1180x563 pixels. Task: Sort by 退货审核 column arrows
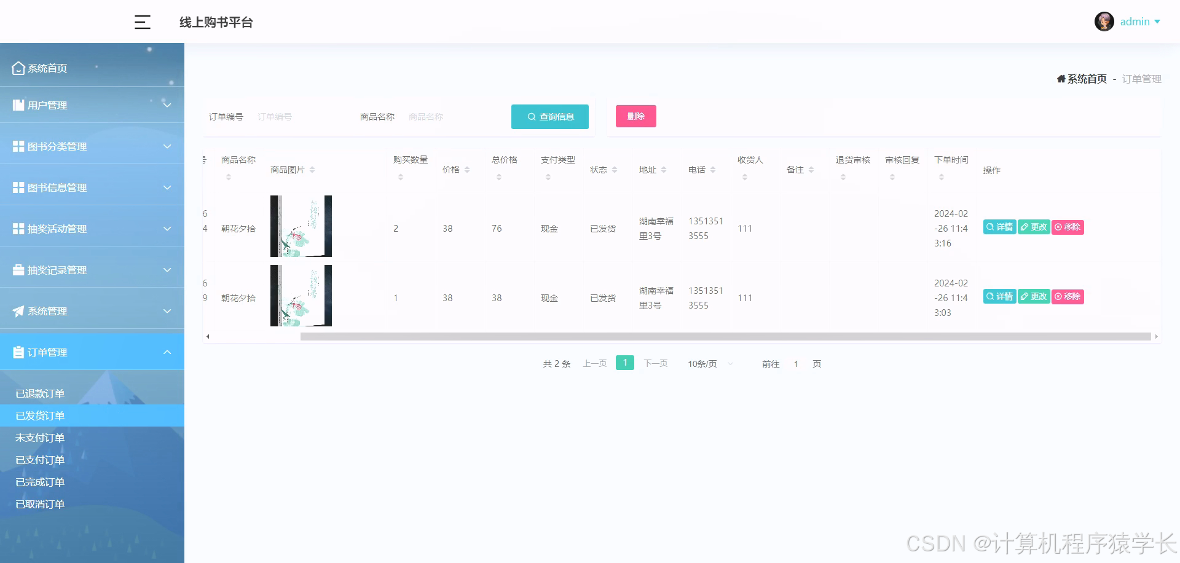(843, 177)
